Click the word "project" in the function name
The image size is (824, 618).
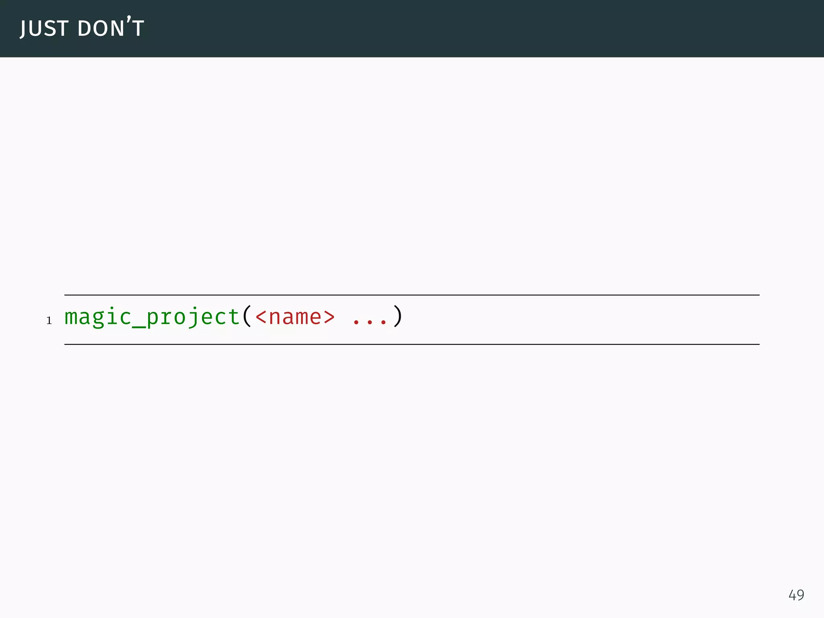[x=193, y=317]
